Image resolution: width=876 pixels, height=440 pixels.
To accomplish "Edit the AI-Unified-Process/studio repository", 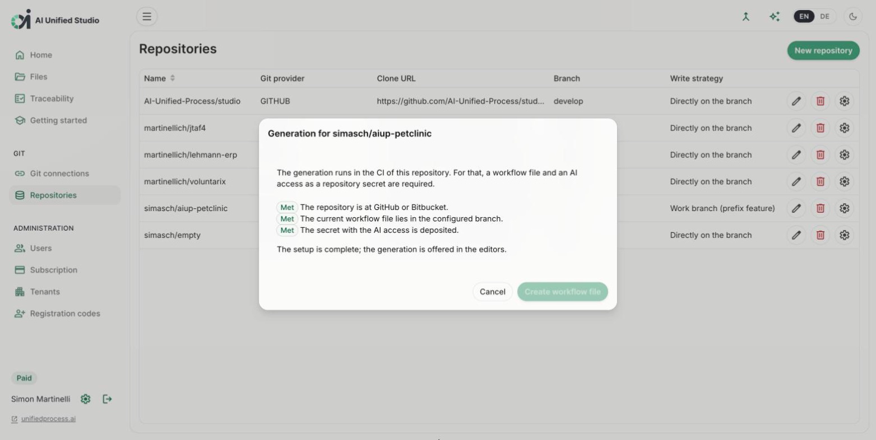I will 796,101.
